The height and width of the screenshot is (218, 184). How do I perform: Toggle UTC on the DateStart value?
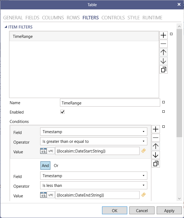51,151
